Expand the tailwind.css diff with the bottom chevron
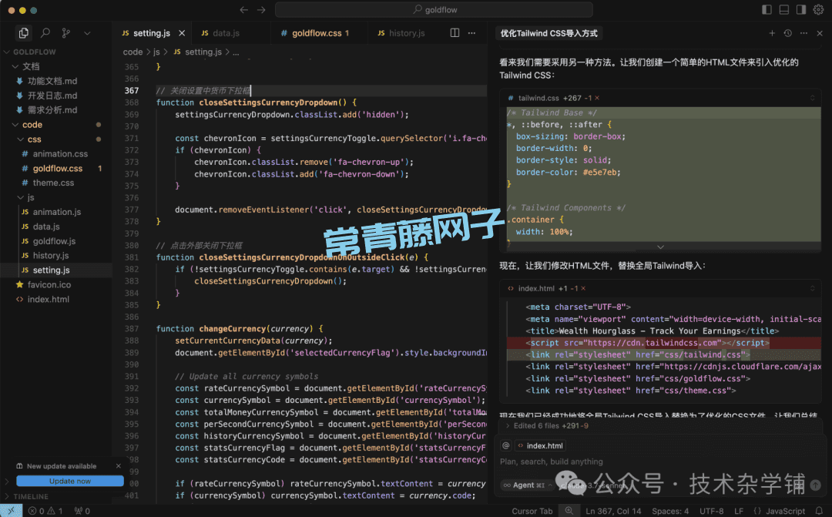The width and height of the screenshot is (832, 517). [660, 247]
